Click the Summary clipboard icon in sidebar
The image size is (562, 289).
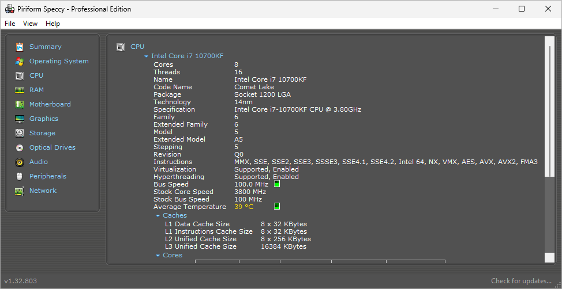point(20,47)
